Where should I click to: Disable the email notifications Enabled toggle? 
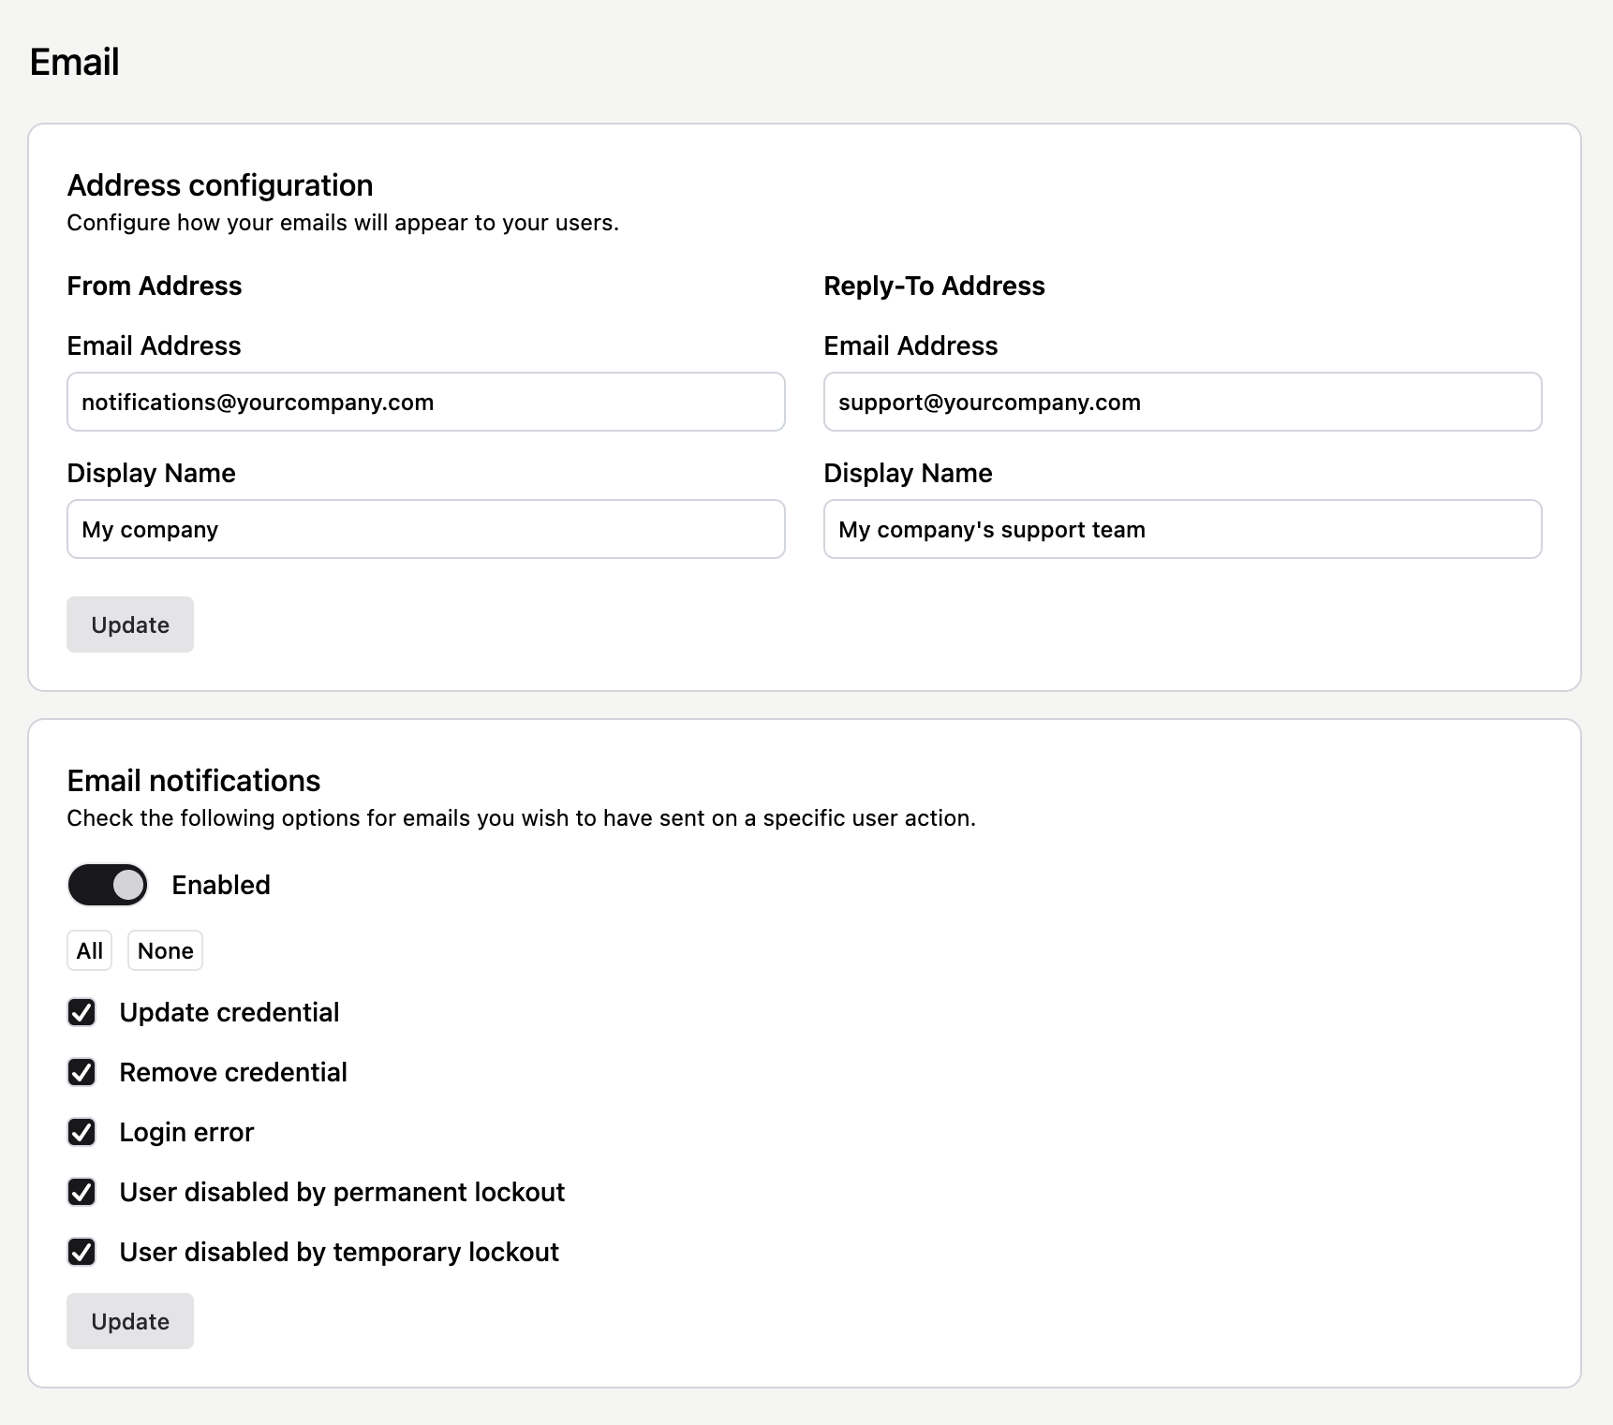coord(107,885)
